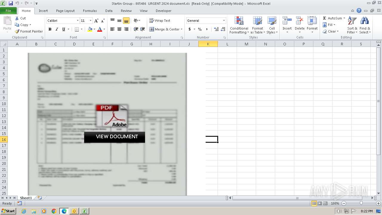The height and width of the screenshot is (215, 382).
Task: Open the Calibri font name dropdown
Action: [78, 21]
